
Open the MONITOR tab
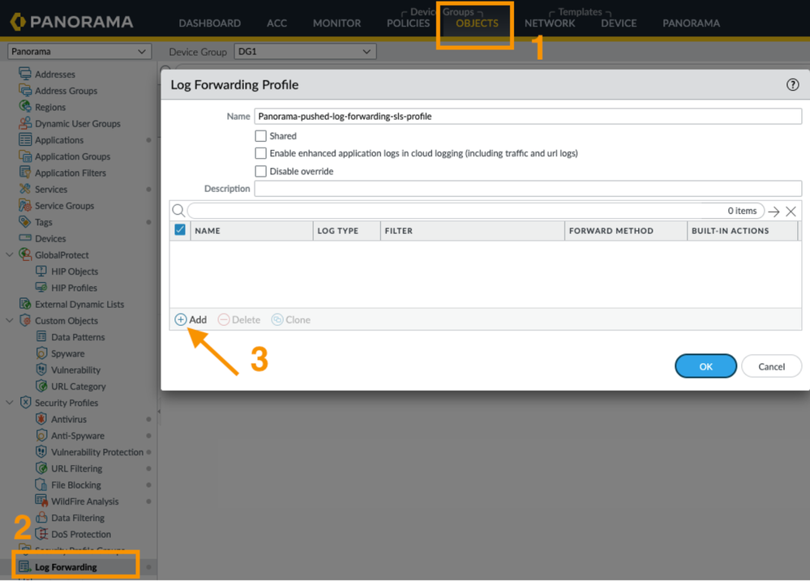[336, 23]
